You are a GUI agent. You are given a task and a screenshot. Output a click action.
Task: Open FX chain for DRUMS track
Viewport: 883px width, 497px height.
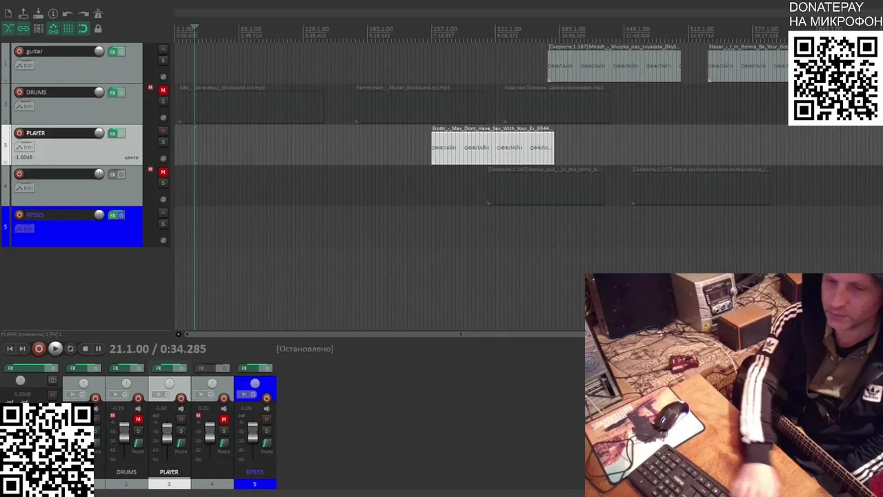112,92
